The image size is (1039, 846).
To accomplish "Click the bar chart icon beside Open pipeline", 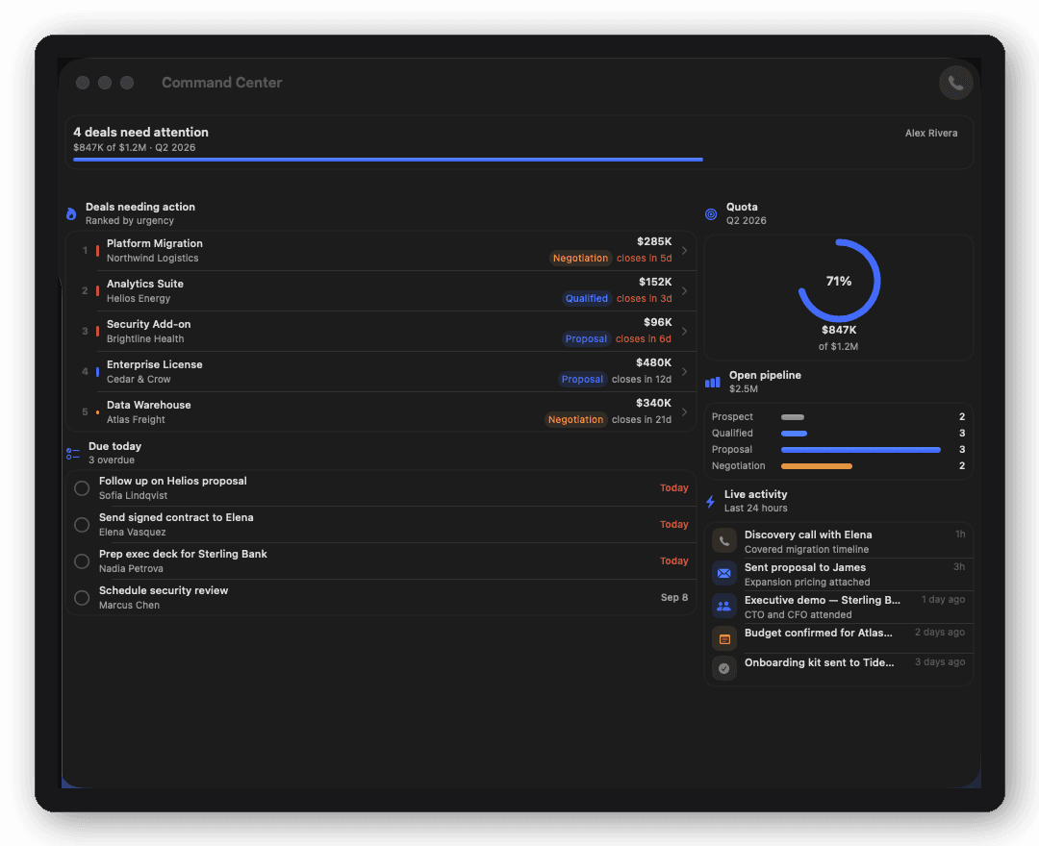I will click(712, 382).
